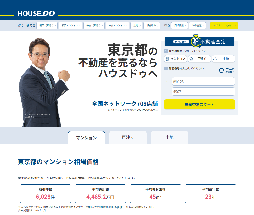Viewport: 254px width, 215px height.
Task: Click the arrow on 新築一戸建て nav item
Action: coord(55,25)
